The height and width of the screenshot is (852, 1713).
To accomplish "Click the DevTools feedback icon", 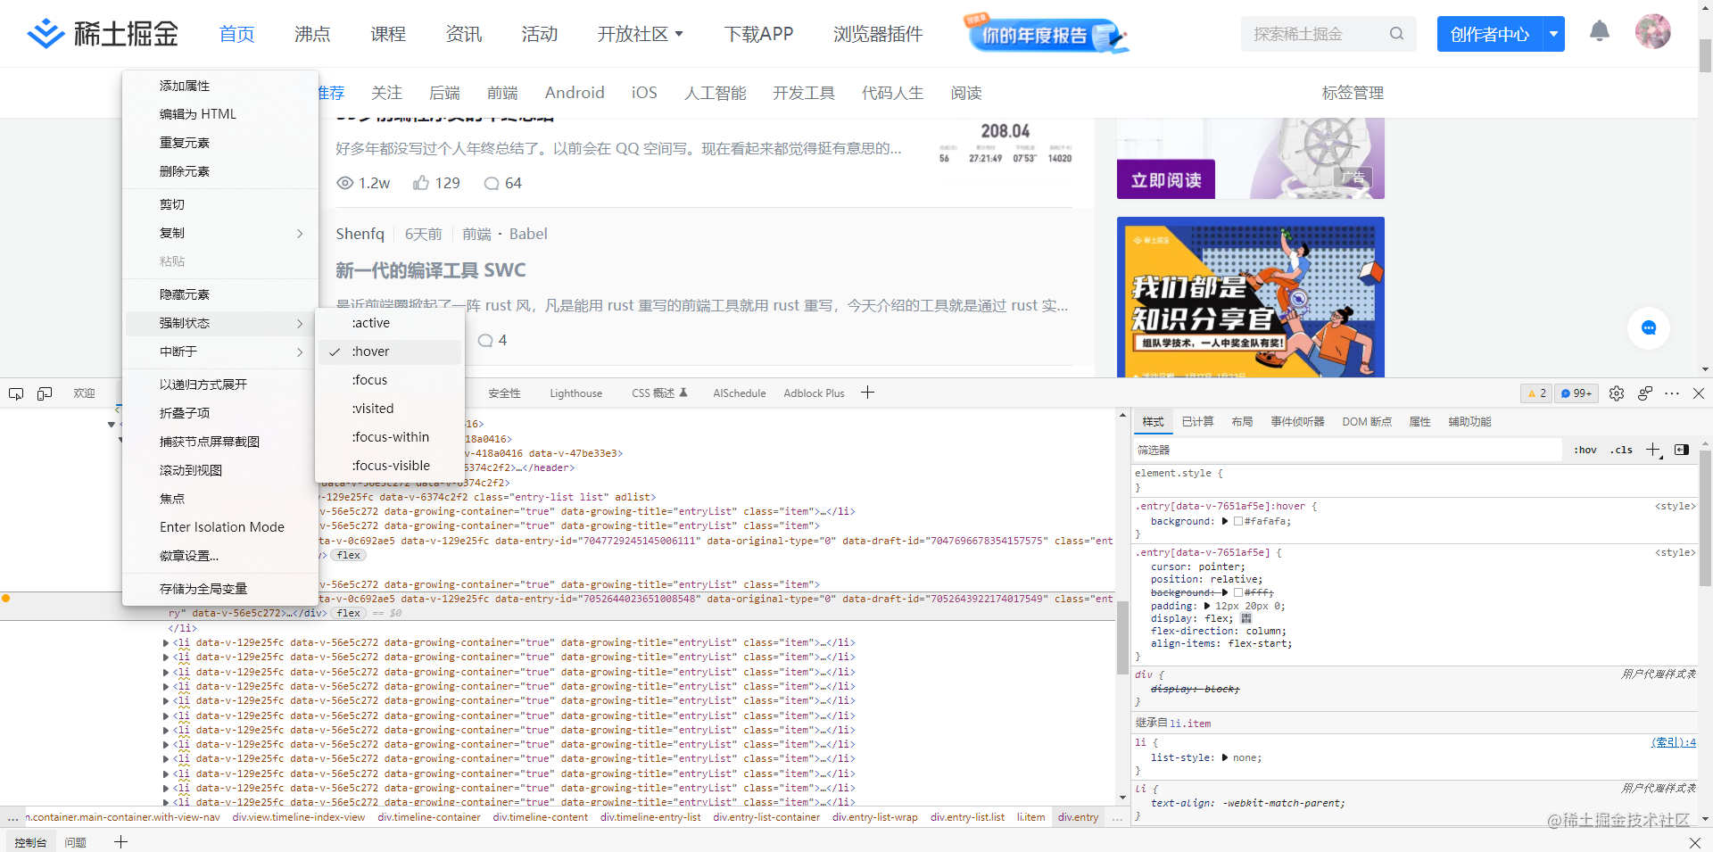I will [1645, 393].
